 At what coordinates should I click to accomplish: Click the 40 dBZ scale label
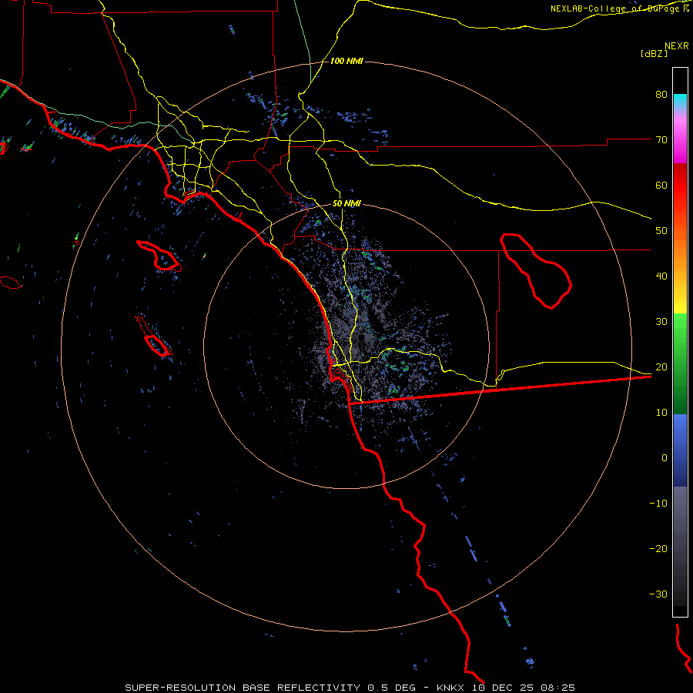tap(661, 276)
